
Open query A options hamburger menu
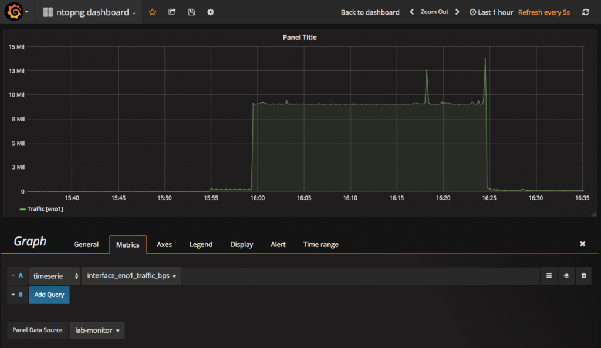pos(549,276)
